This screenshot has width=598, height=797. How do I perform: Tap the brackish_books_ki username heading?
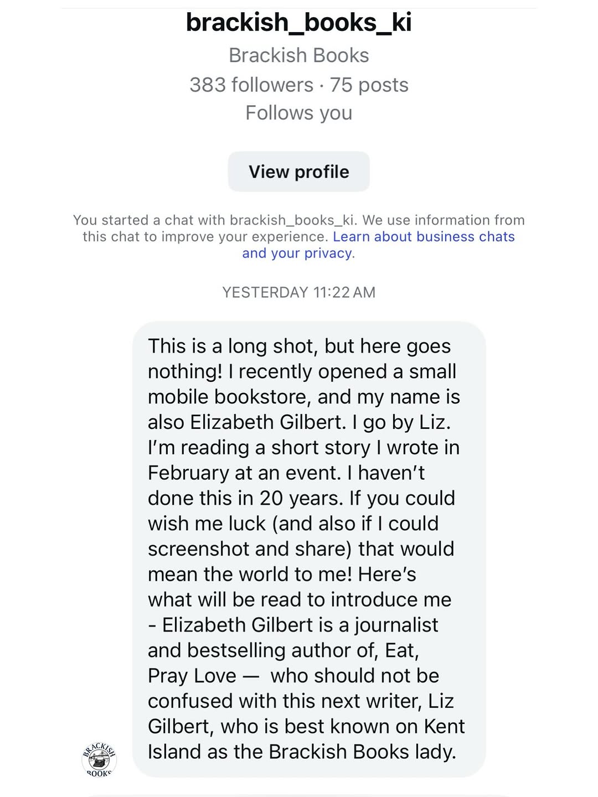tap(298, 23)
